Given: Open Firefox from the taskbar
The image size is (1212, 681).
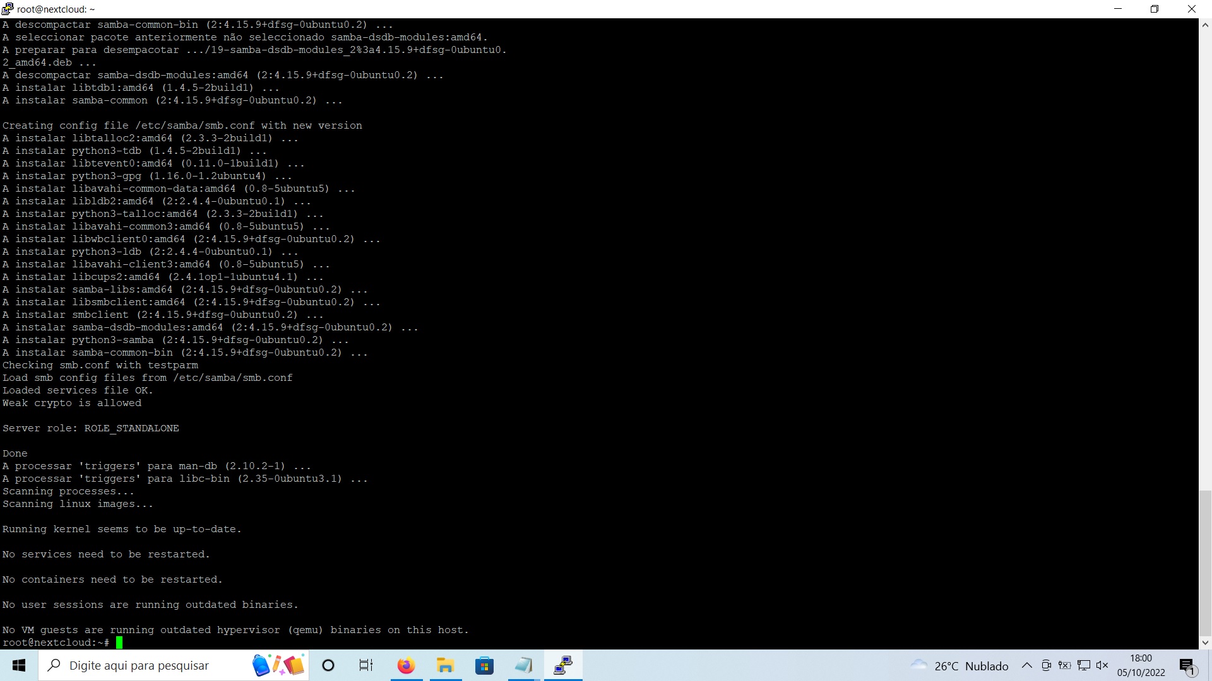Looking at the screenshot, I should tap(406, 665).
